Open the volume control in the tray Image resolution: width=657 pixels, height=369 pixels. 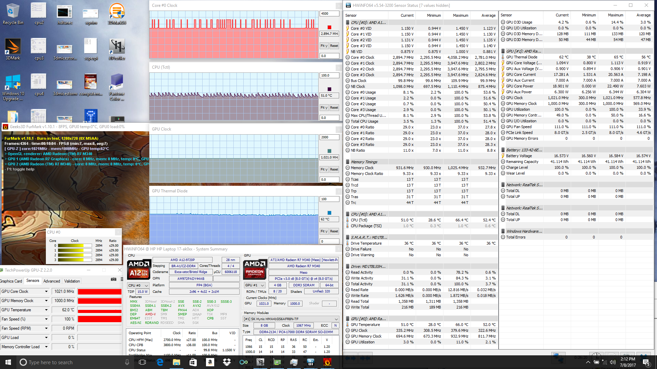(x=613, y=362)
